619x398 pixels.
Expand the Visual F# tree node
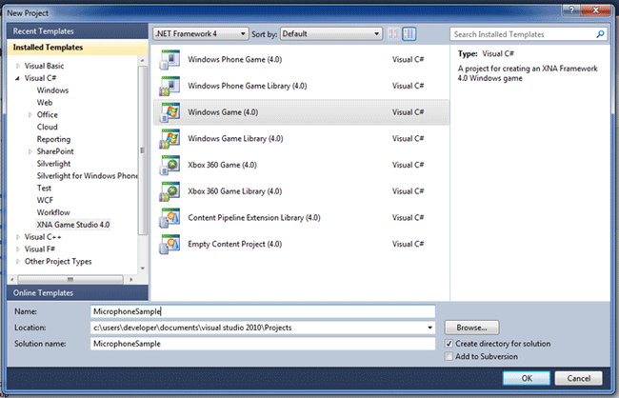click(18, 249)
